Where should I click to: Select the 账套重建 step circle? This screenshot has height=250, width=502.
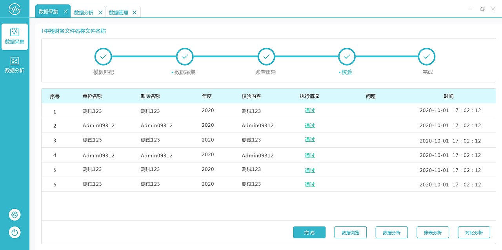point(266,57)
